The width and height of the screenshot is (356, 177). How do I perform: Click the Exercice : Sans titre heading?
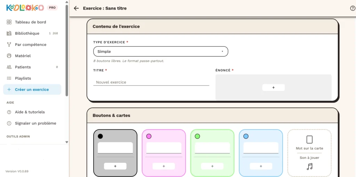coord(105,8)
